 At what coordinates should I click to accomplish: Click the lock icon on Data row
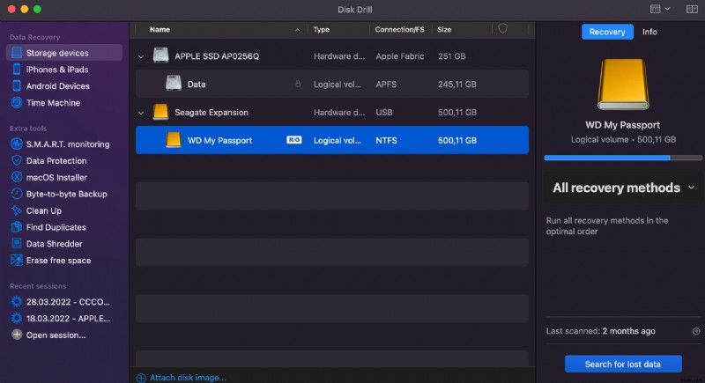(x=298, y=84)
